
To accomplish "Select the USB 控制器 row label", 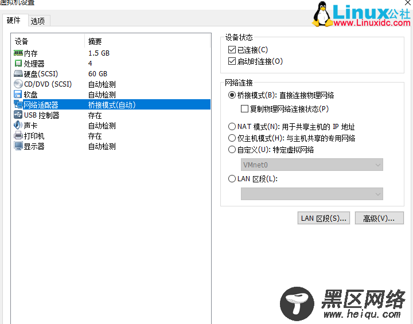I will click(42, 115).
